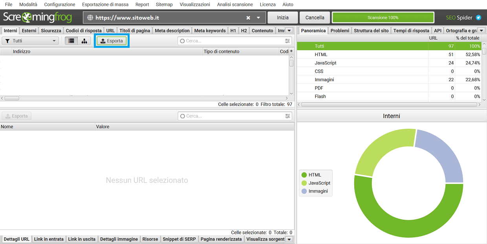Switch to list view icon
Screen dimensions: 487x244
[71, 40]
